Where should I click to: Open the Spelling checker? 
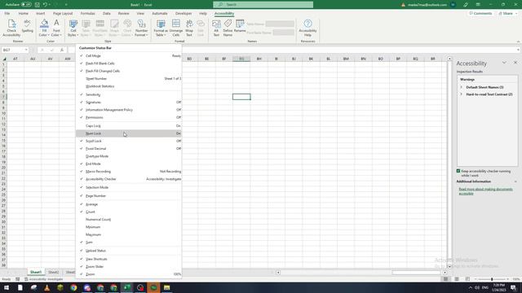(27, 26)
